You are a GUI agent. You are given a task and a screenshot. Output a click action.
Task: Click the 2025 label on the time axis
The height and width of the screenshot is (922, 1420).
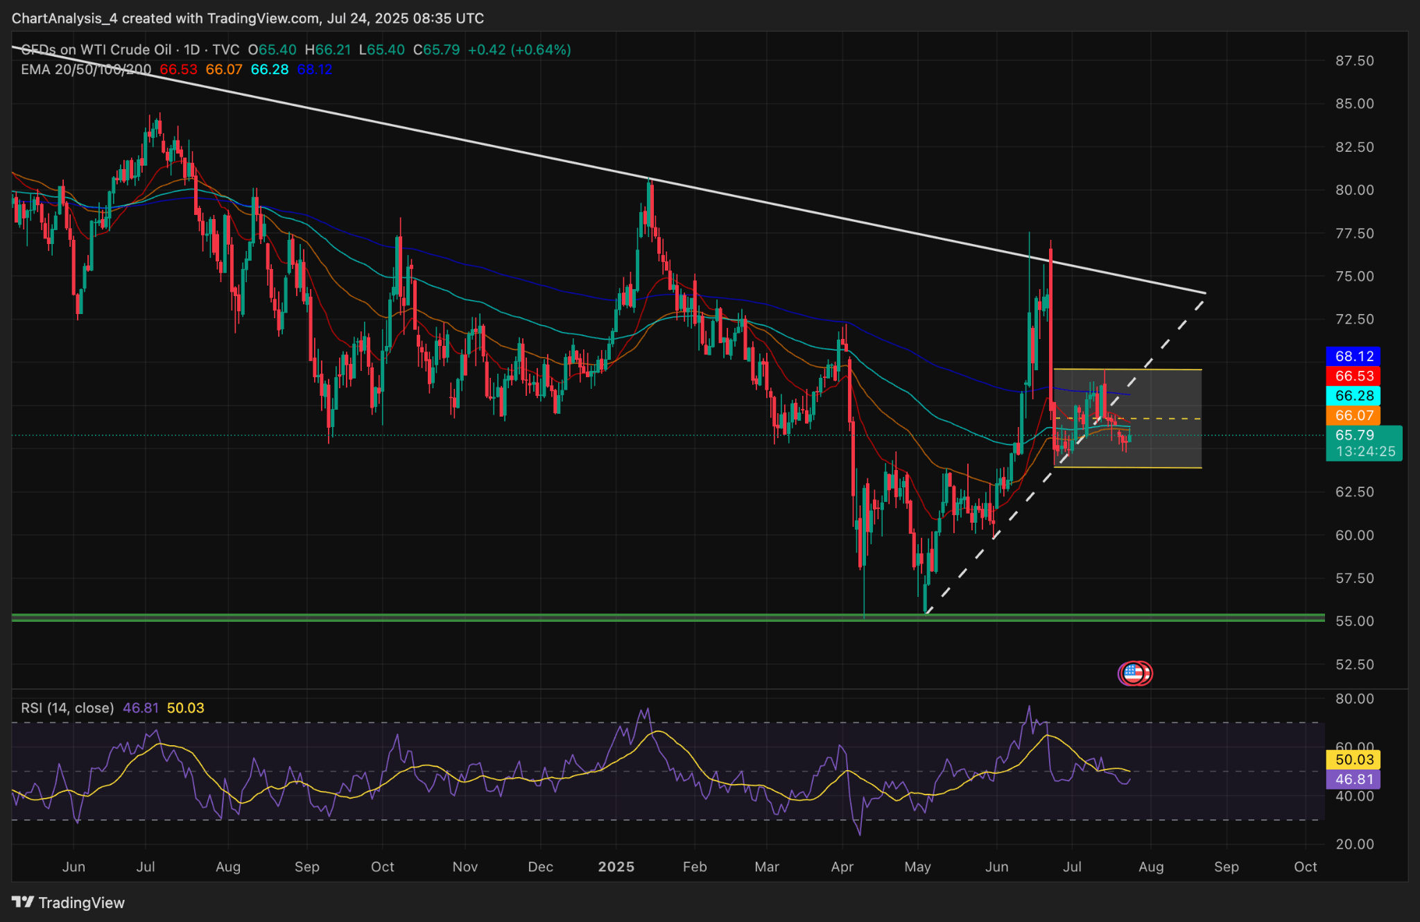pyautogui.click(x=617, y=867)
